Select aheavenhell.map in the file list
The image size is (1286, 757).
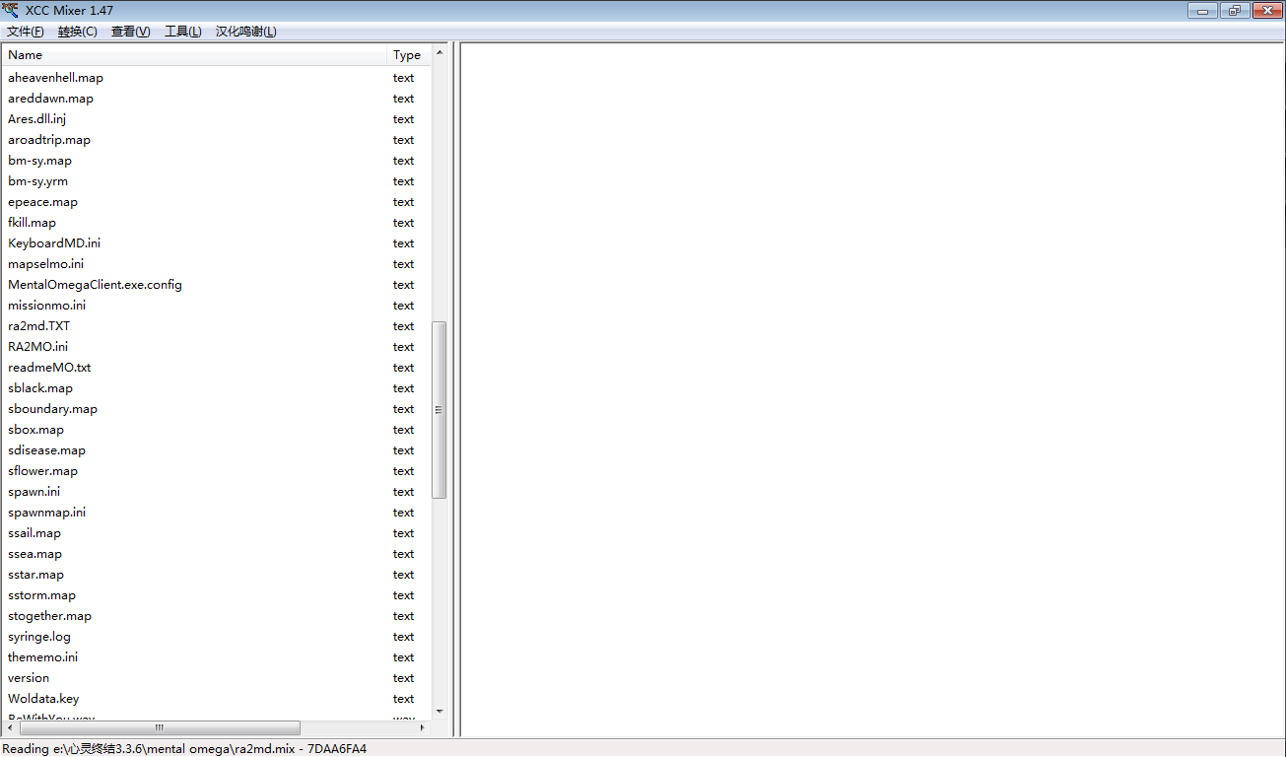click(55, 78)
